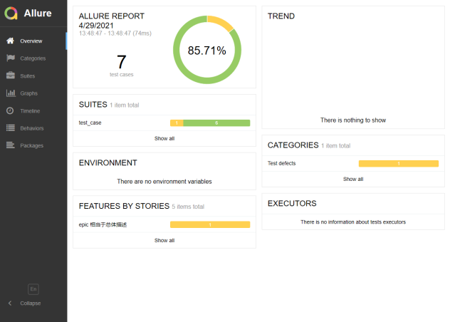Click the Categories flag icon

11,58
